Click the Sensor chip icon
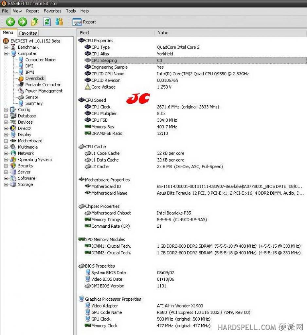Image resolution: width=307 pixels, height=335 pixels. 21,97
